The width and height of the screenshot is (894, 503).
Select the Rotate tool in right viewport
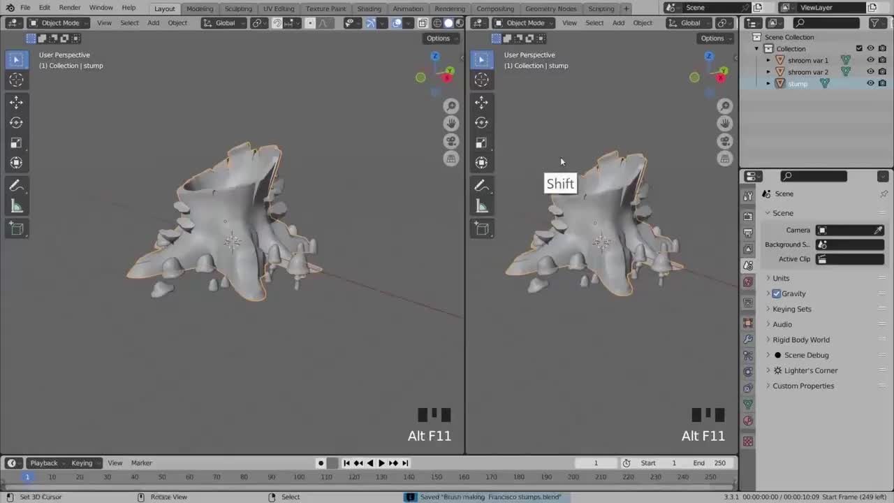[481, 122]
